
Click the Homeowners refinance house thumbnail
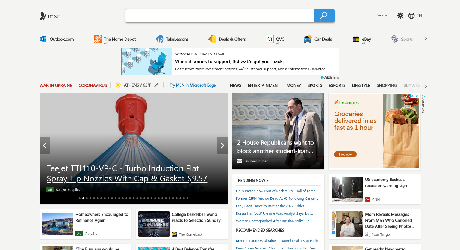(x=57, y=224)
